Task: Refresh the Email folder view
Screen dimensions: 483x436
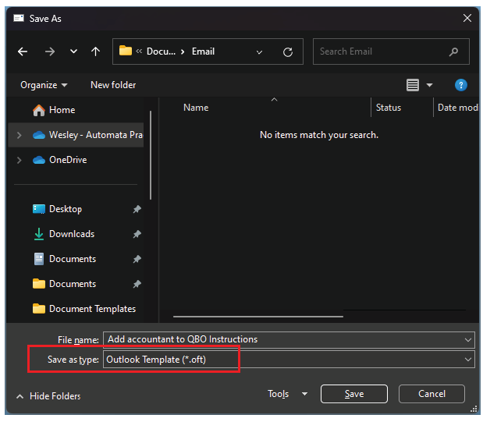Action: (x=287, y=52)
